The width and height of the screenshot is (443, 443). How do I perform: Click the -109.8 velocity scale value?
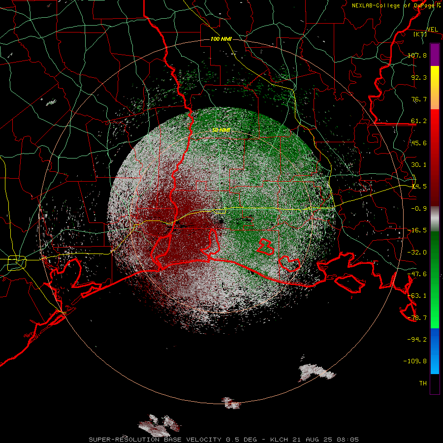click(x=415, y=361)
